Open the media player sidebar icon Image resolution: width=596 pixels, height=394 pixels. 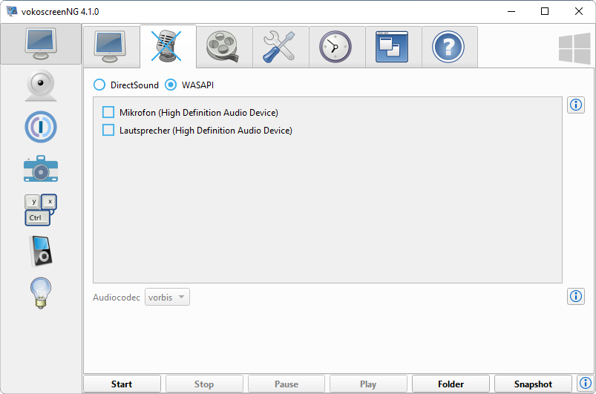41,251
